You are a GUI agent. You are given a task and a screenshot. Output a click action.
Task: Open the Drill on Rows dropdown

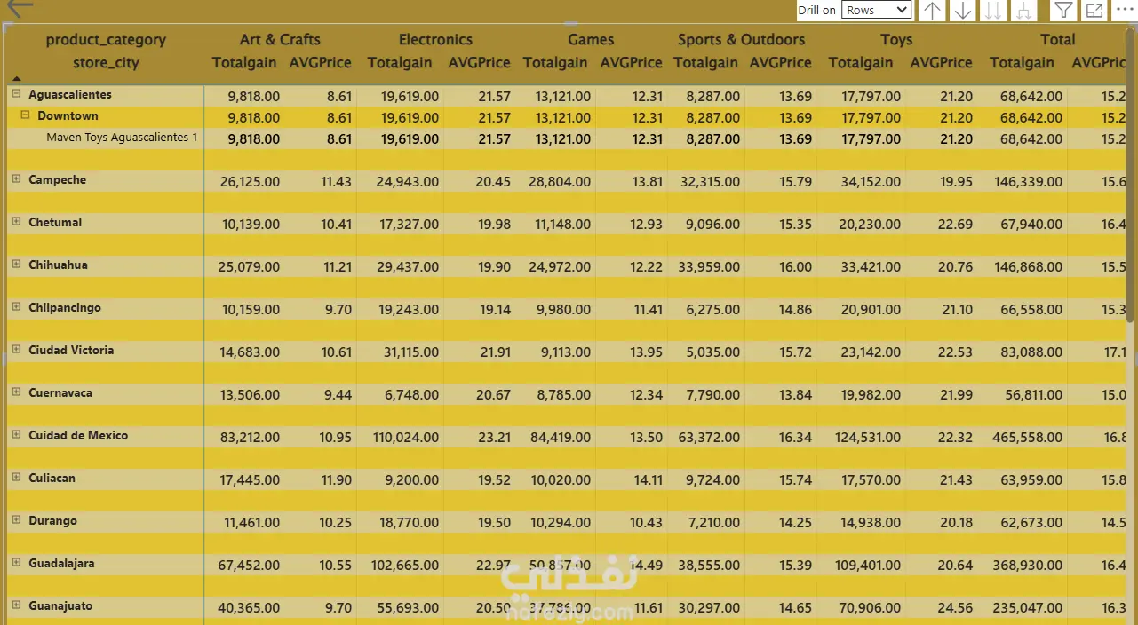pos(877,10)
